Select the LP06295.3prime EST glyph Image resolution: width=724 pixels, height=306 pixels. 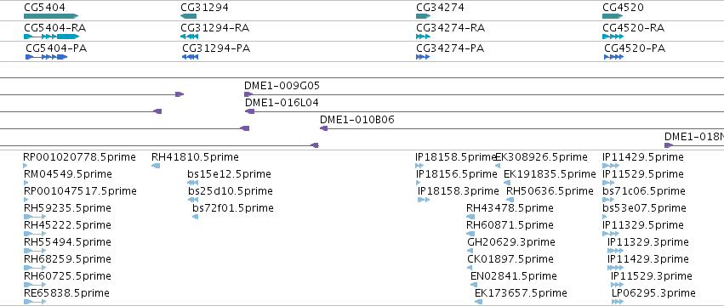(618, 302)
